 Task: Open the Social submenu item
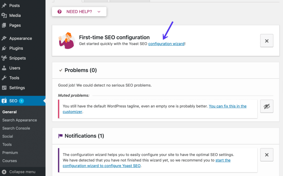point(8,136)
